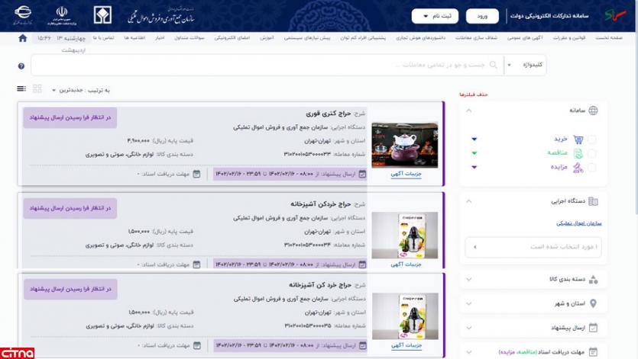Image resolution: width=638 pixels, height=359 pixels.
Task: Click the help question mark icon
Action: 21,66
